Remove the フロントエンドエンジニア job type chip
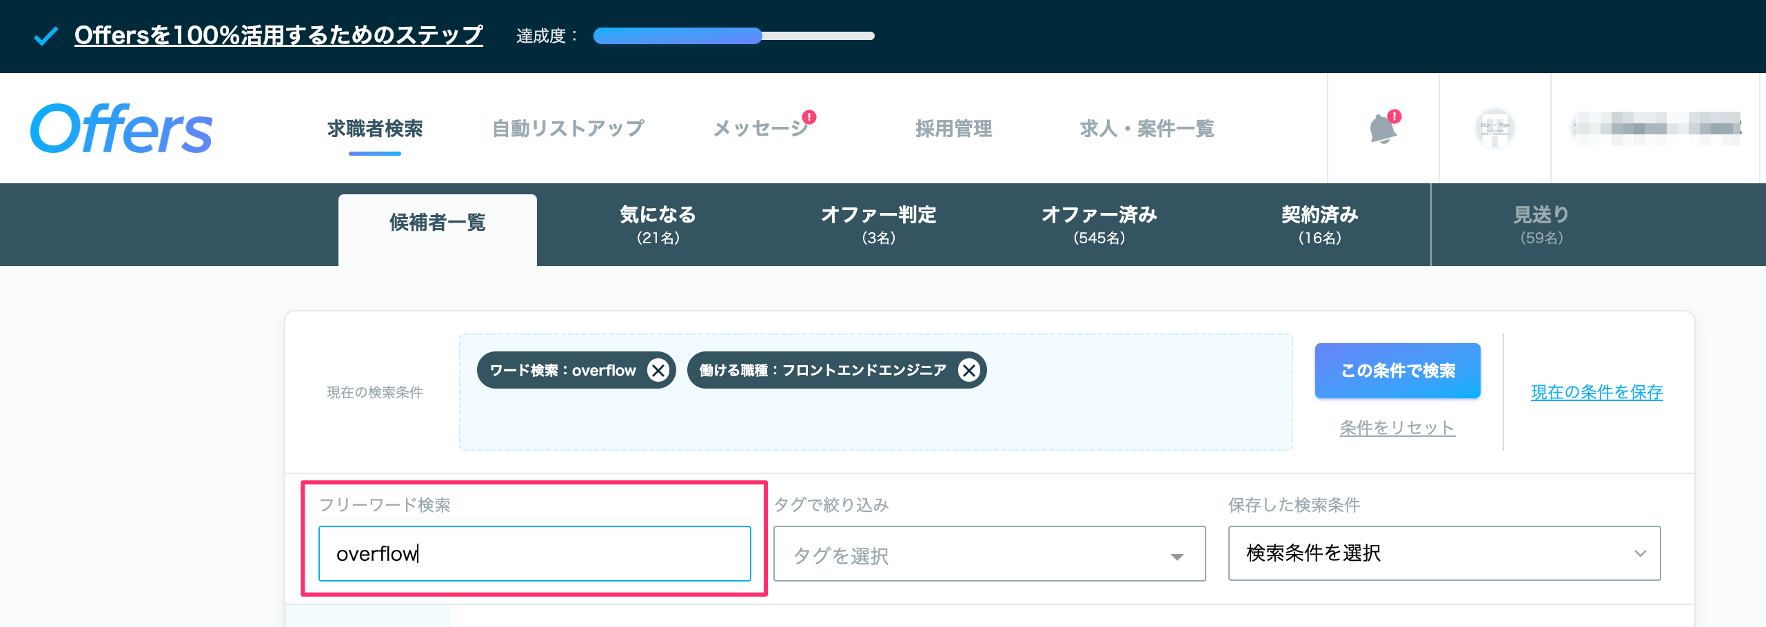Screen dimensions: 1766x627 pyautogui.click(x=969, y=371)
